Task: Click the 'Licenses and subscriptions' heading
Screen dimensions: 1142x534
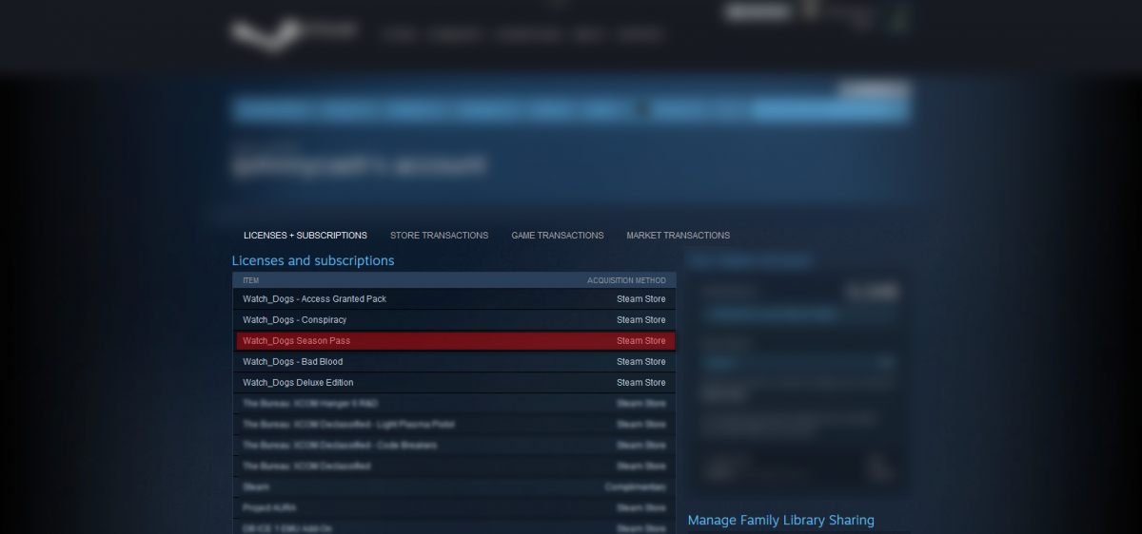Action: (313, 260)
